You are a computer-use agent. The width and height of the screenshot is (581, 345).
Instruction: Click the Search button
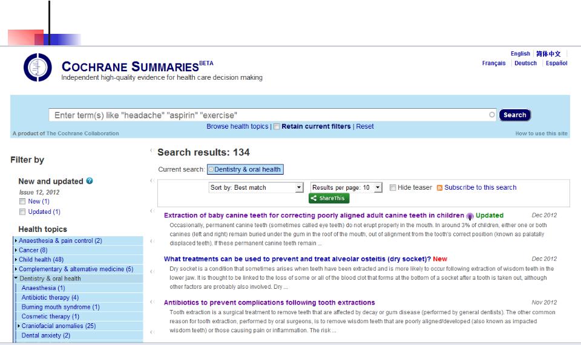tap(514, 115)
